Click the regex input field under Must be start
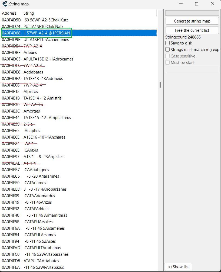Screen dimensions: 221x272 (192, 69)
